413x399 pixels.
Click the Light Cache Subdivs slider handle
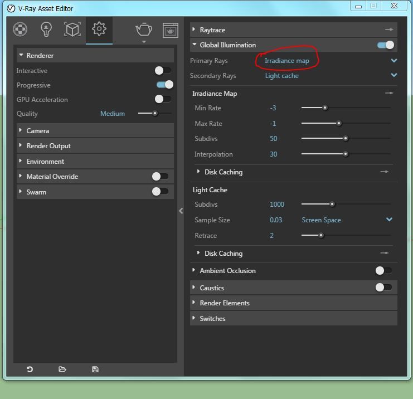pyautogui.click(x=332, y=204)
